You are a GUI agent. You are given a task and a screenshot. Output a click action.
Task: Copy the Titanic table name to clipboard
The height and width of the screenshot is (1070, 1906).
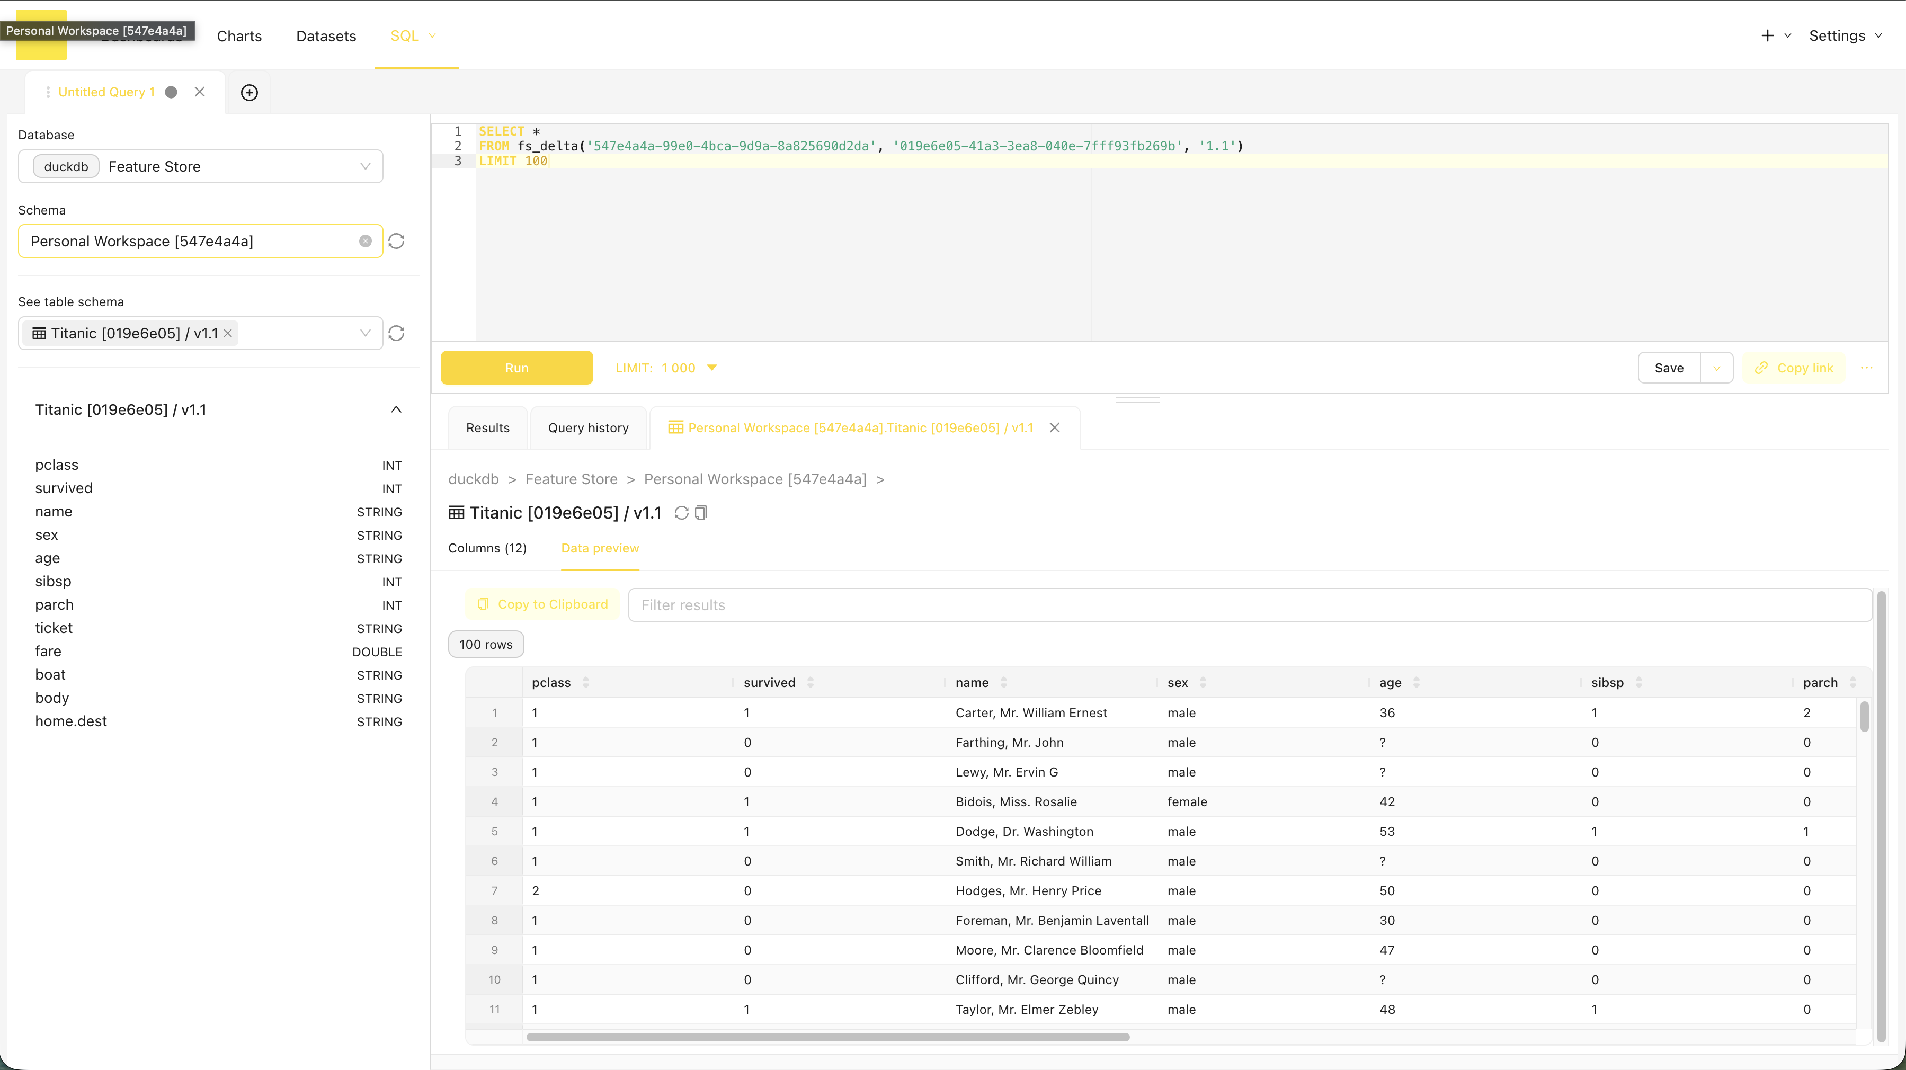[701, 513]
